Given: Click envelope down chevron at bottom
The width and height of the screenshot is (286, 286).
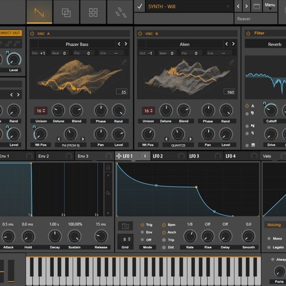Looking at the screenshot, I should coord(108,213).
